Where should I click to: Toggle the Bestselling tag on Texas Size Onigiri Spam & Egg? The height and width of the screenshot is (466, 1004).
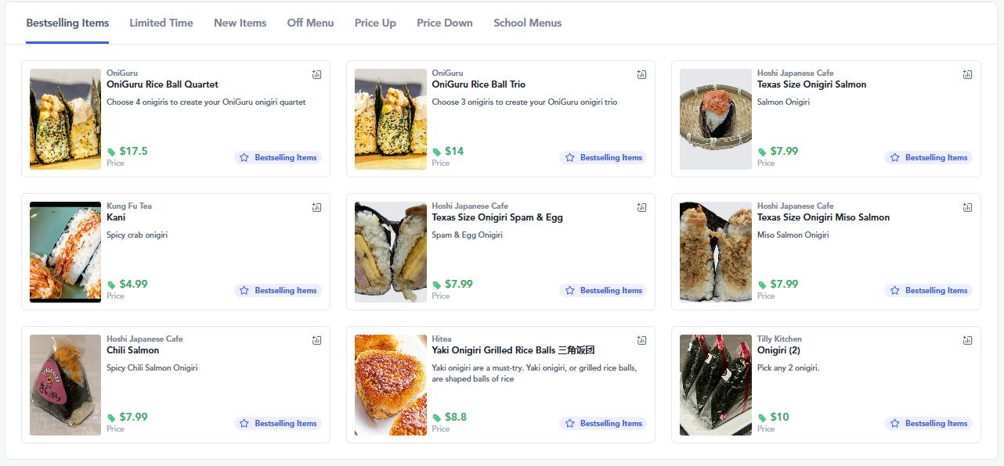tap(603, 290)
